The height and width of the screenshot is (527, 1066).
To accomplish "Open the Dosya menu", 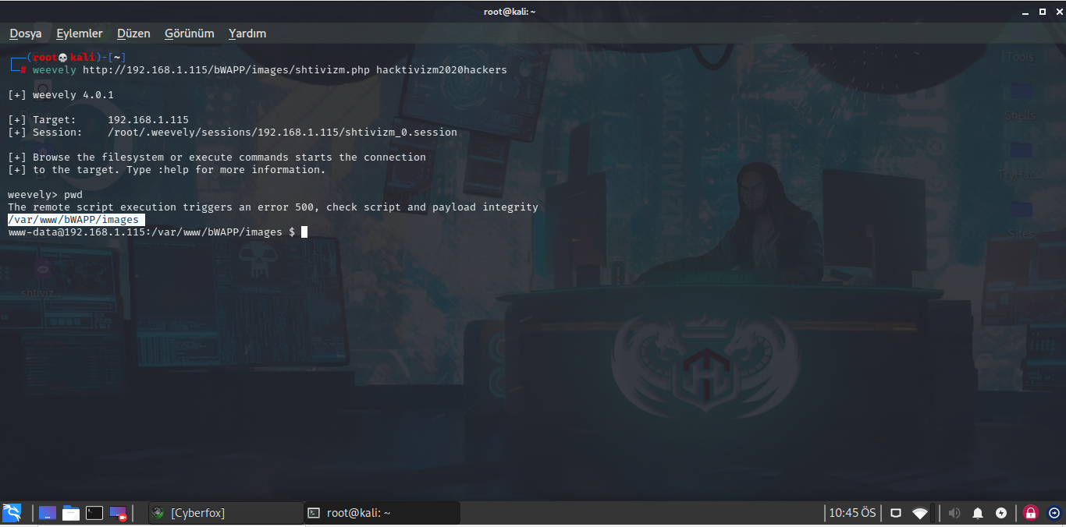I will [26, 34].
